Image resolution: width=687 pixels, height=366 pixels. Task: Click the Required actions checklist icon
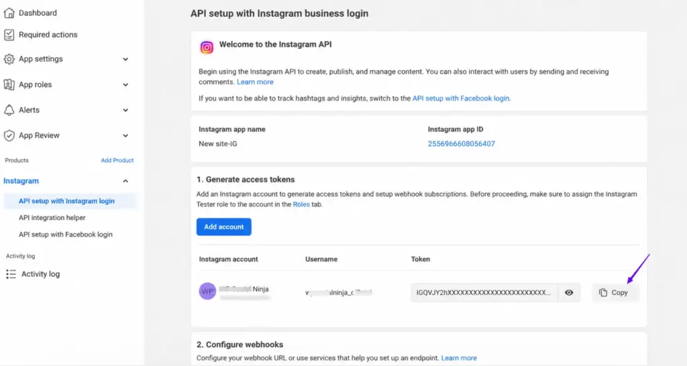pyautogui.click(x=9, y=35)
